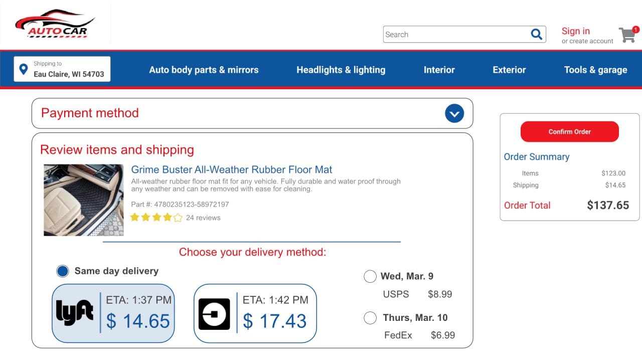The height and width of the screenshot is (361, 642).
Task: Choose the Lyft delivery option
Action: pos(113,313)
